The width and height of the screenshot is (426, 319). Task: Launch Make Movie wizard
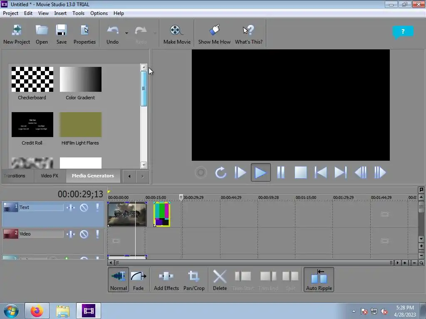[x=177, y=34]
